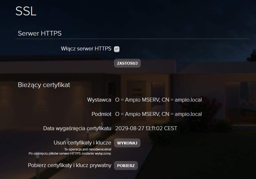Select the Bieżący certyfikat section title
The width and height of the screenshot is (256, 179).
(x=44, y=85)
